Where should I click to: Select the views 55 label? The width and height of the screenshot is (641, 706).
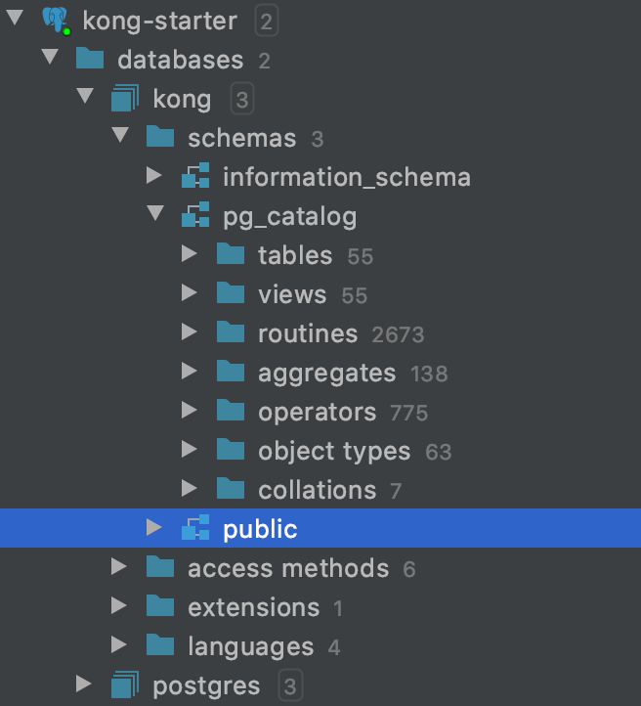[313, 295]
